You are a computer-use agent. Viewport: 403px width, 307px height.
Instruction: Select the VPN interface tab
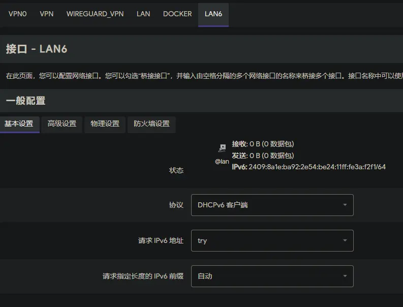coord(47,14)
